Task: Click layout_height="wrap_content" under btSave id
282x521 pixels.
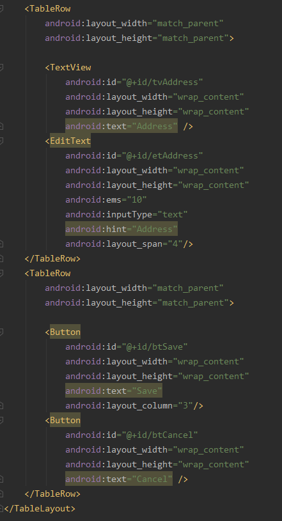Action: coord(157,376)
